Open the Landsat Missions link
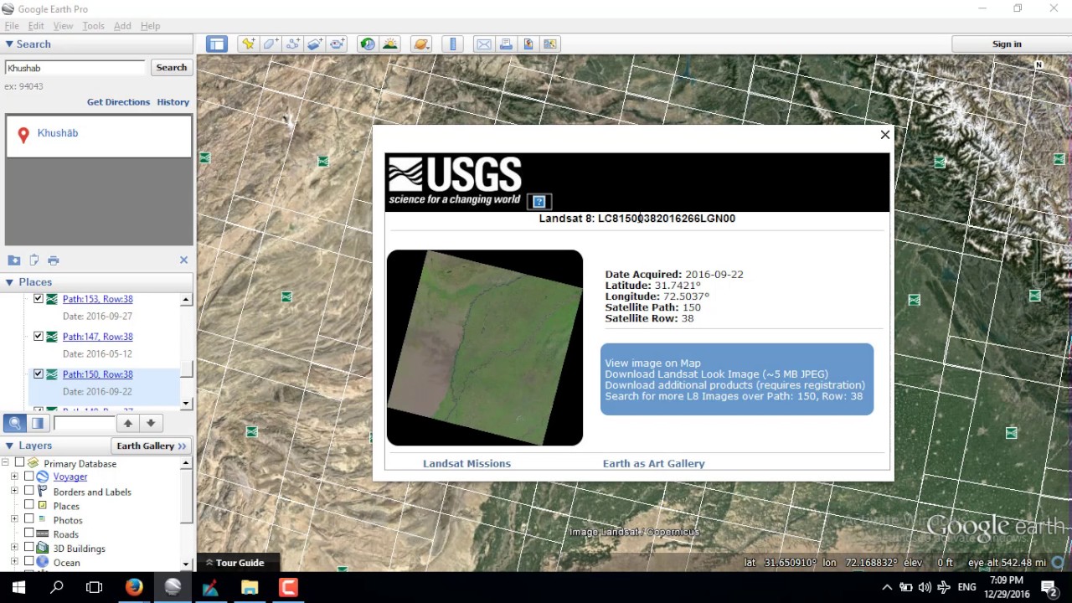1072x603 pixels. pos(466,463)
